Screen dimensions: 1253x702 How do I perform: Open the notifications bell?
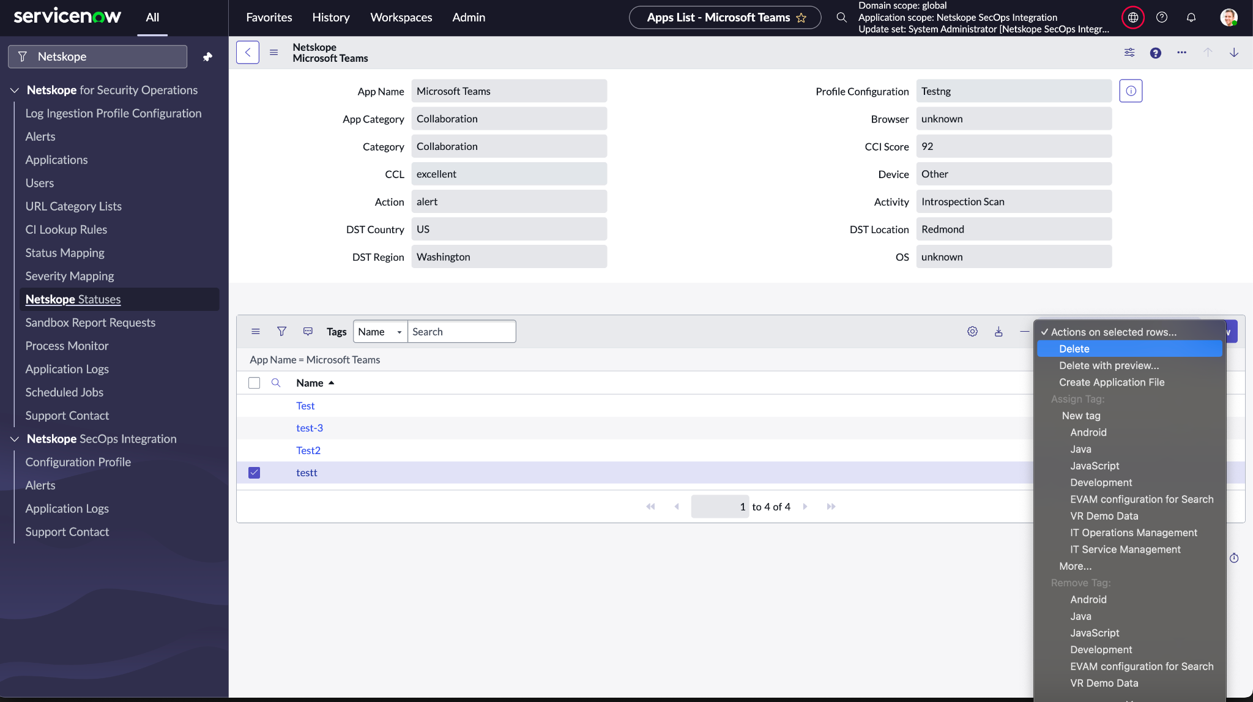pyautogui.click(x=1191, y=17)
